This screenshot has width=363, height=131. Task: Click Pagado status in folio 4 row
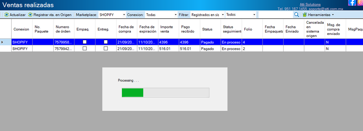pos(211,42)
